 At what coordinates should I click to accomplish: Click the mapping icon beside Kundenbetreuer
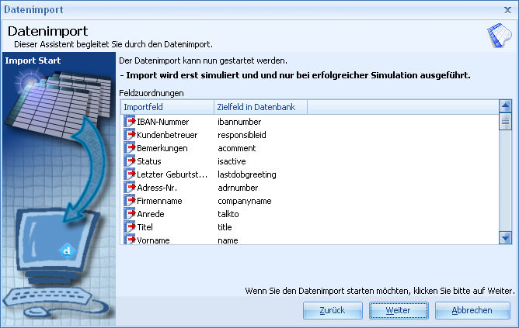(x=130, y=134)
